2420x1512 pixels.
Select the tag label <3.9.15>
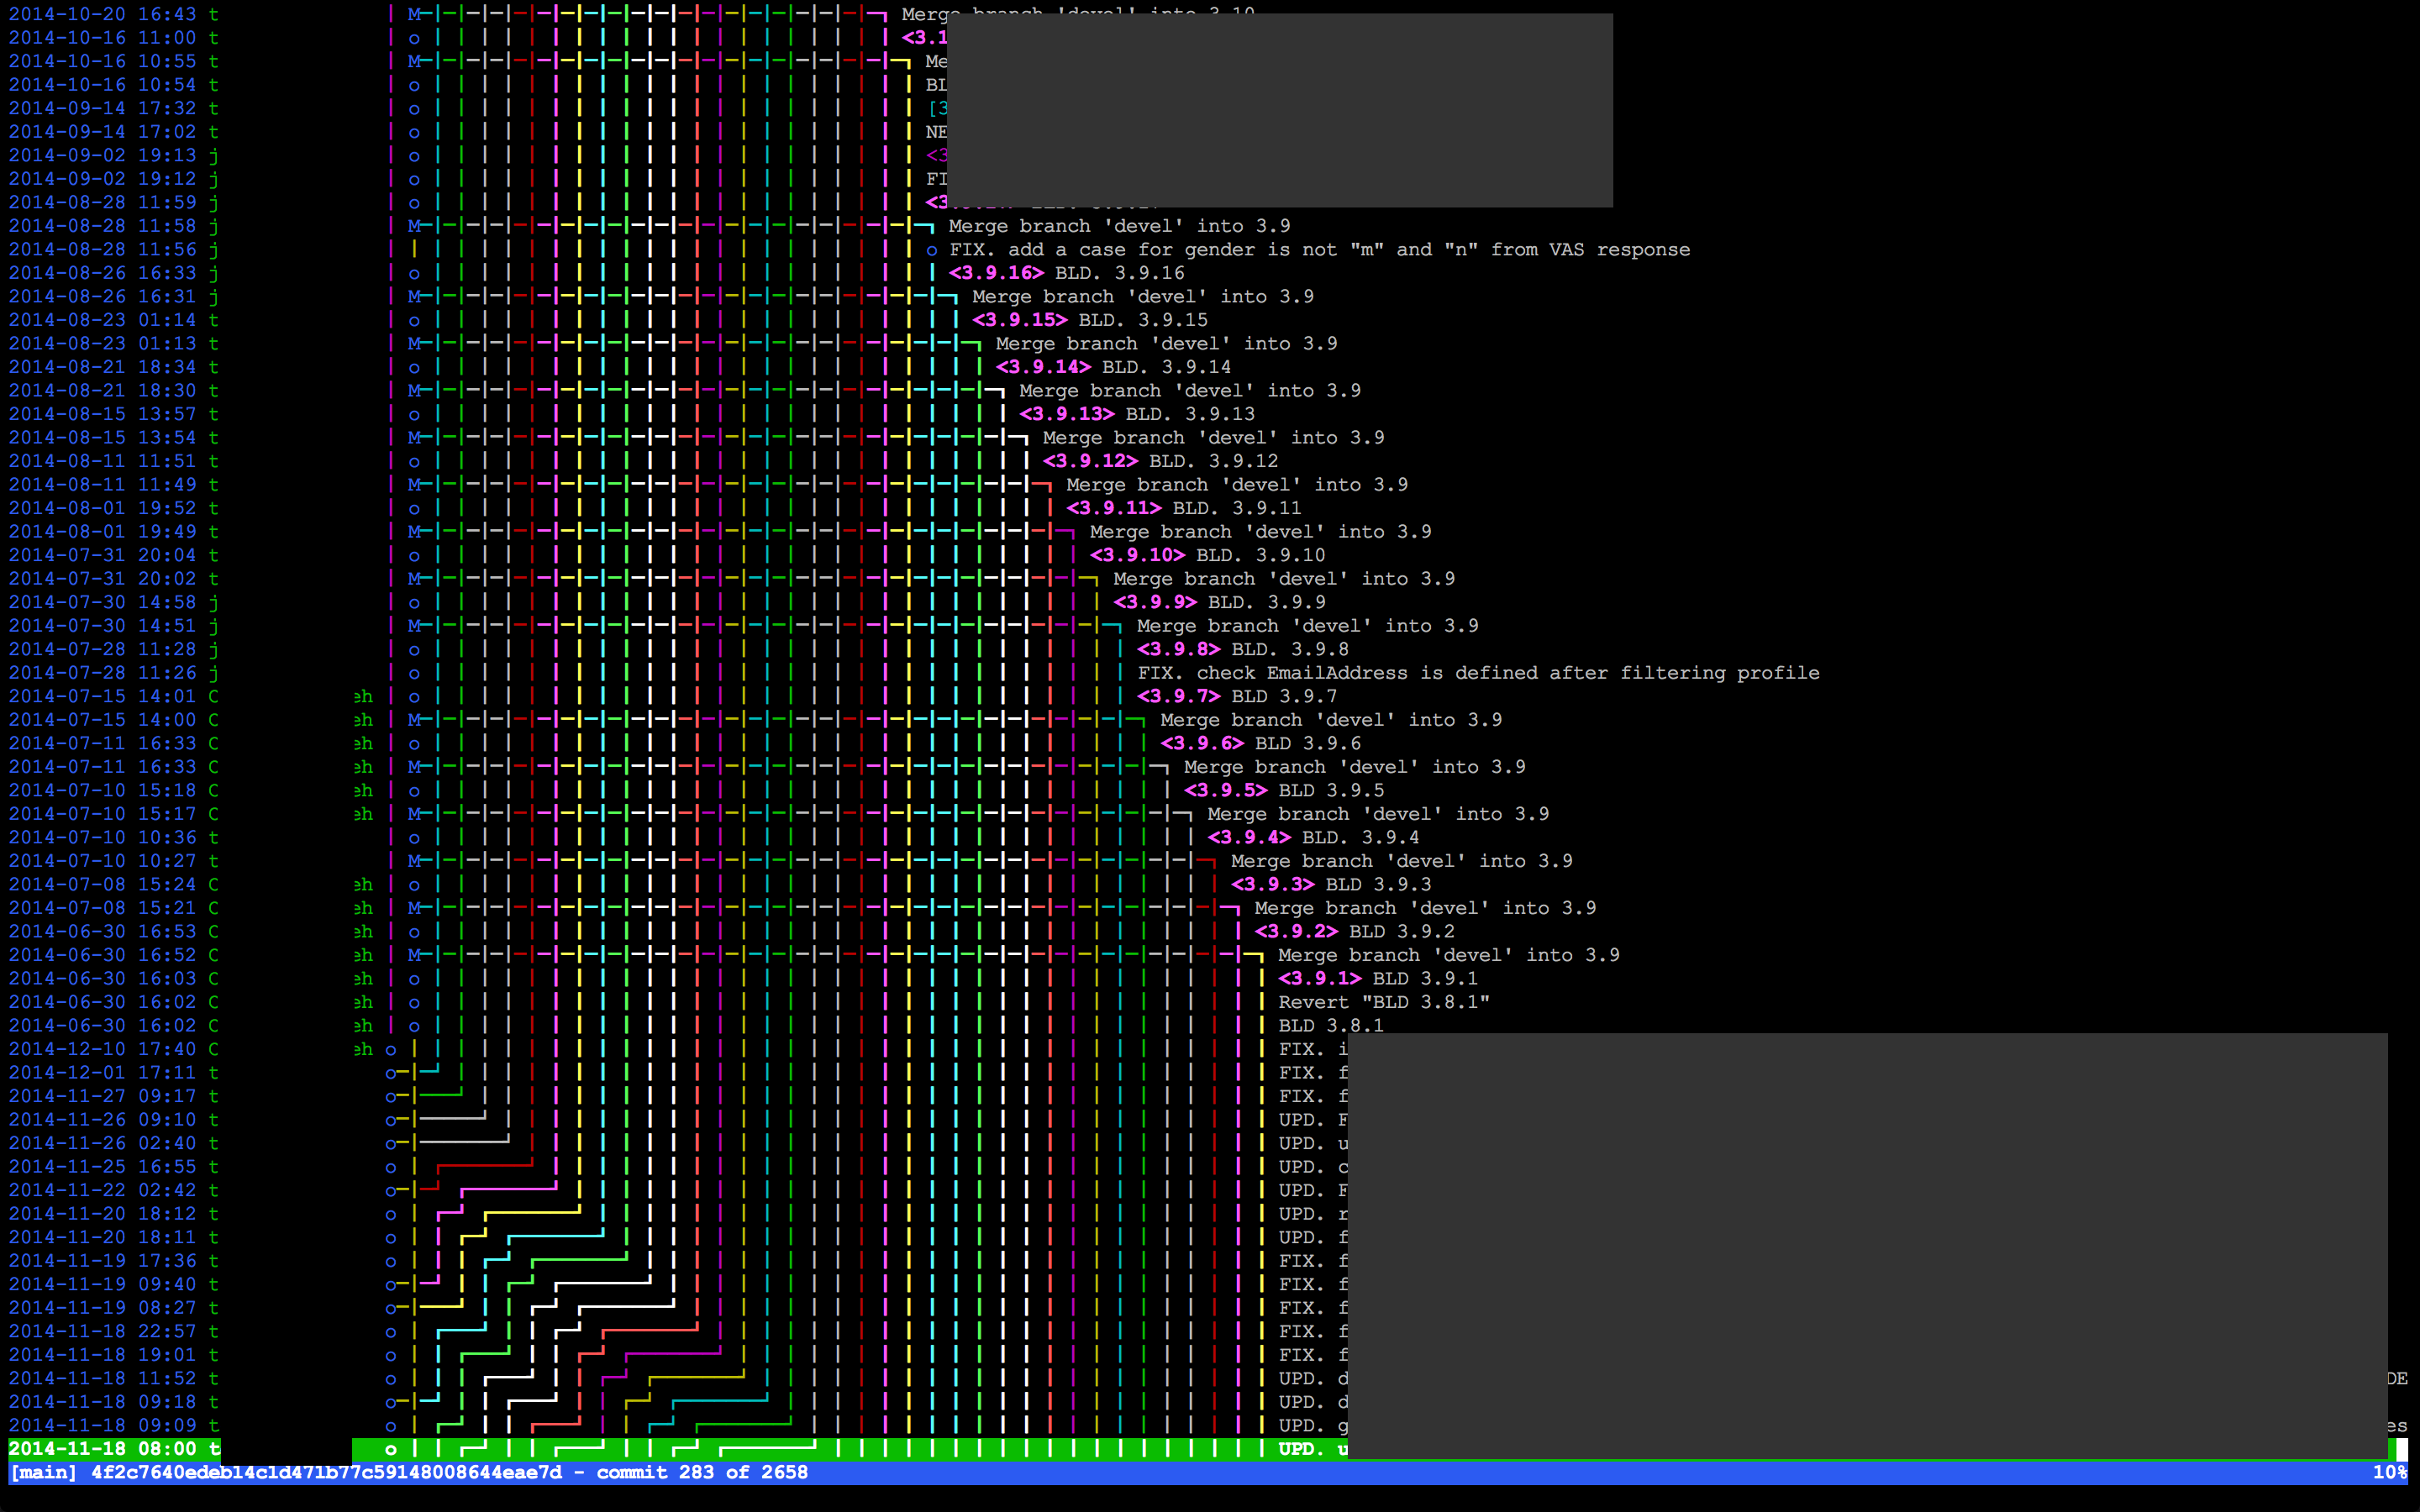coord(1020,320)
